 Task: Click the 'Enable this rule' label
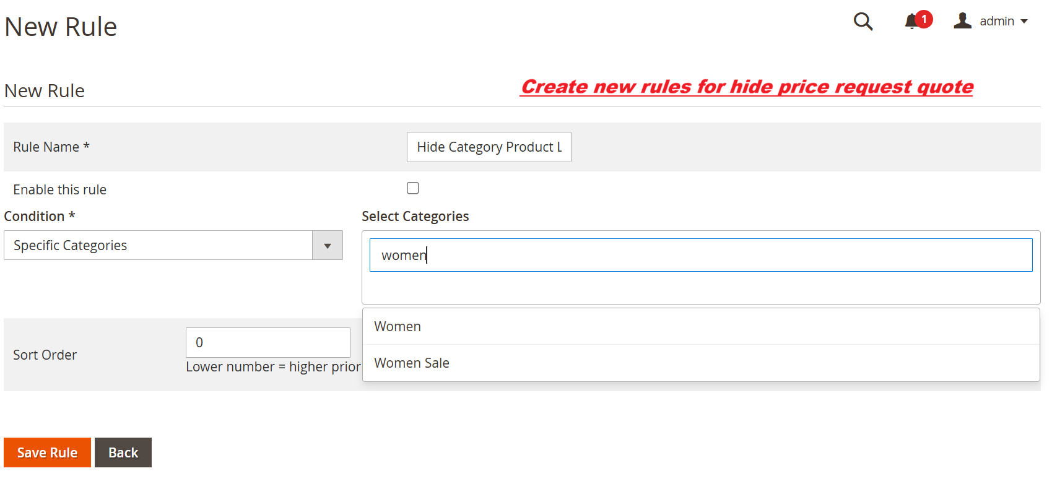coord(60,190)
